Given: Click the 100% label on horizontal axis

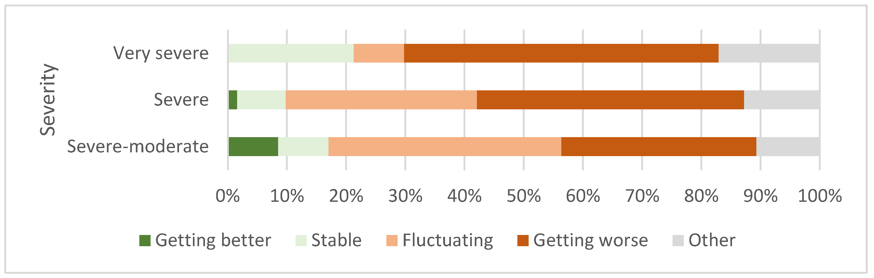Looking at the screenshot, I should click(x=819, y=196).
